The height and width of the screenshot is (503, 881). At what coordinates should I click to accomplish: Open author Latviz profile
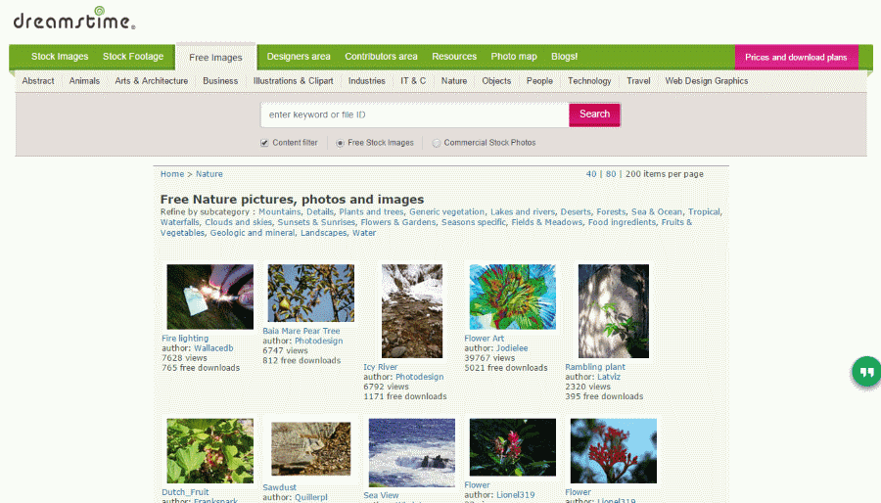click(x=609, y=378)
